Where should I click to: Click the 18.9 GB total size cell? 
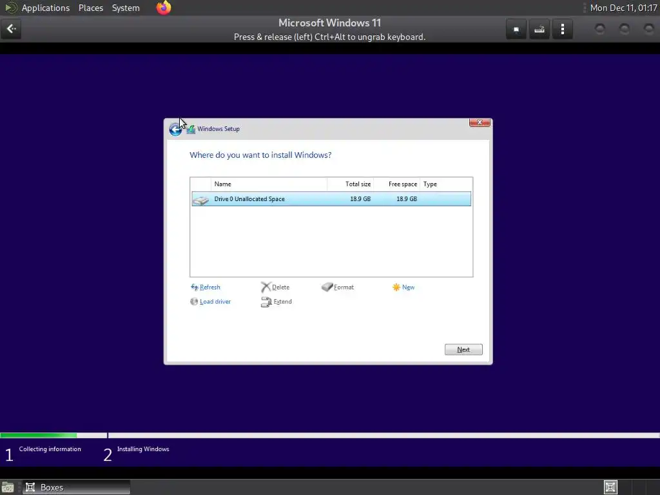(x=360, y=199)
